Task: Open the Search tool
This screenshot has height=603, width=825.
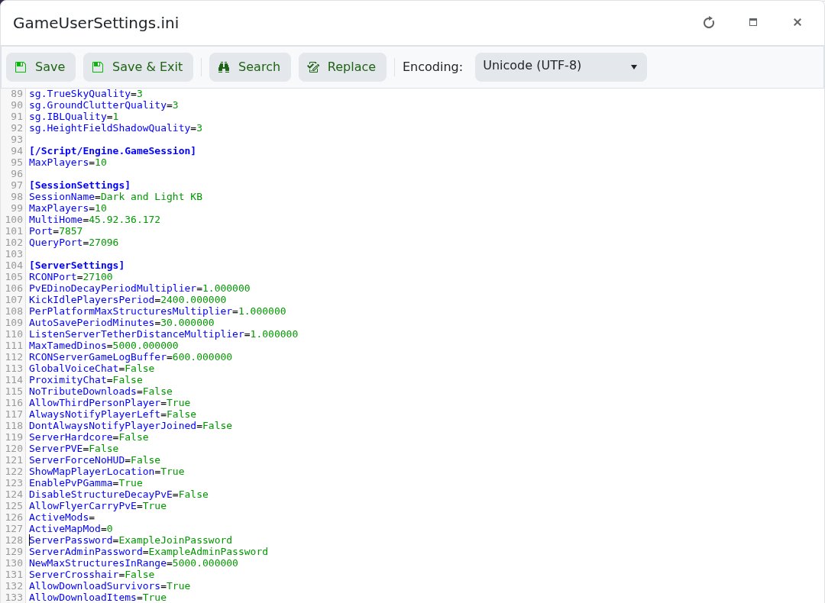Action: tap(250, 66)
